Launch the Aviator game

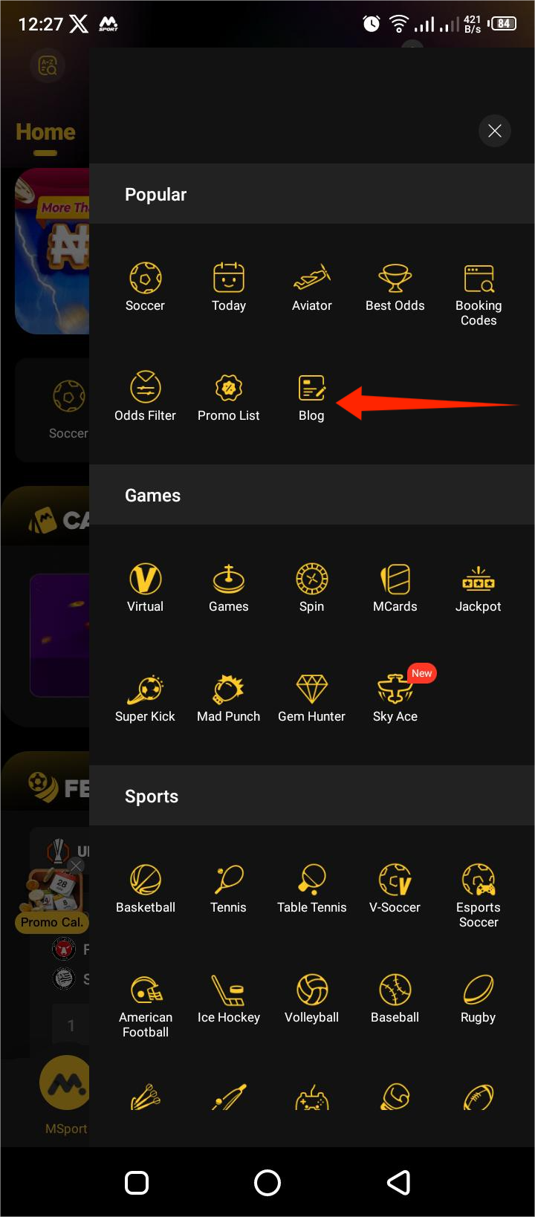[x=311, y=279]
